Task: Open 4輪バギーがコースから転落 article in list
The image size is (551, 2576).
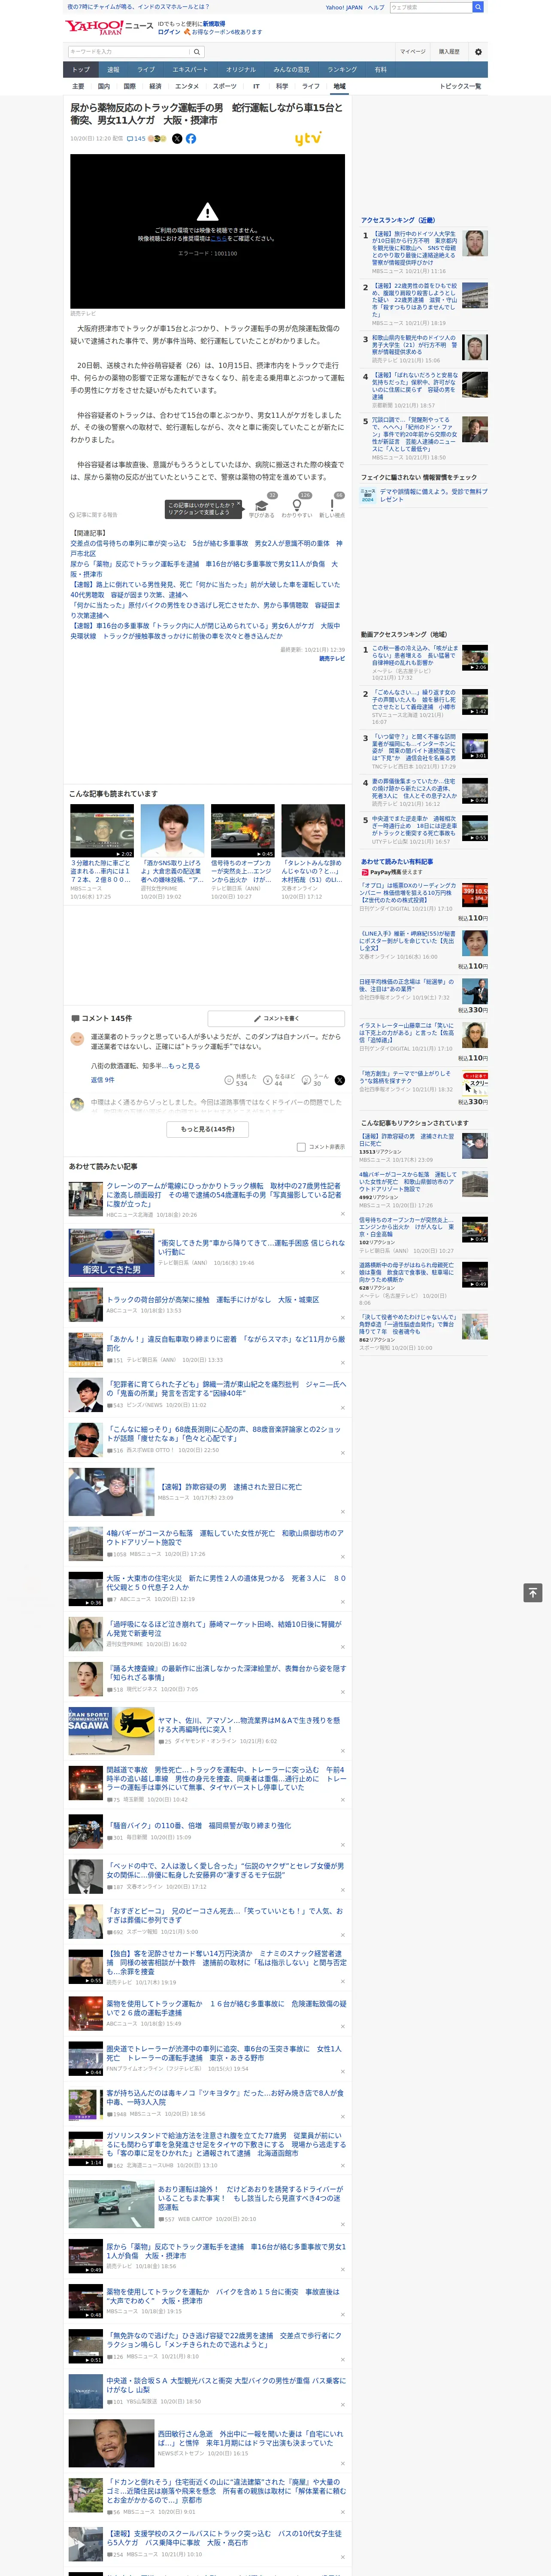Action: click(x=224, y=1537)
